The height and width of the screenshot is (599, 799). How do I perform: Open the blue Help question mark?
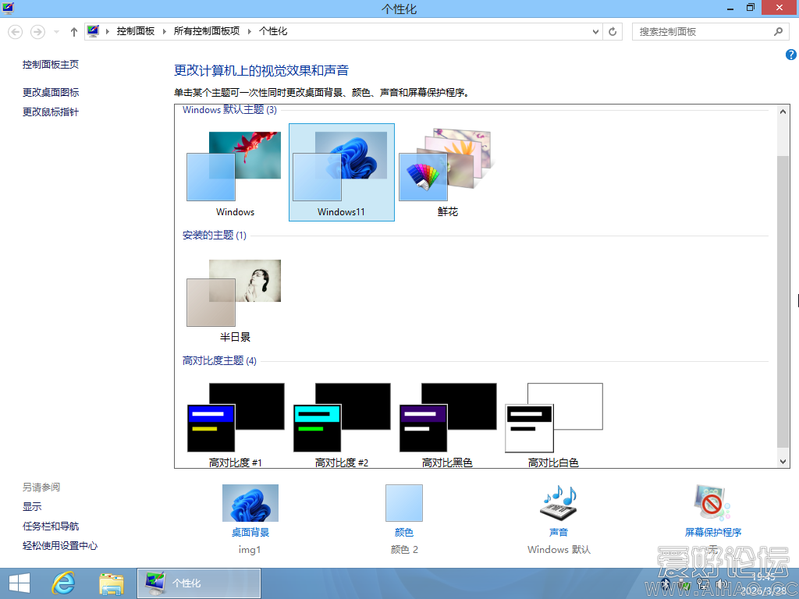(791, 55)
